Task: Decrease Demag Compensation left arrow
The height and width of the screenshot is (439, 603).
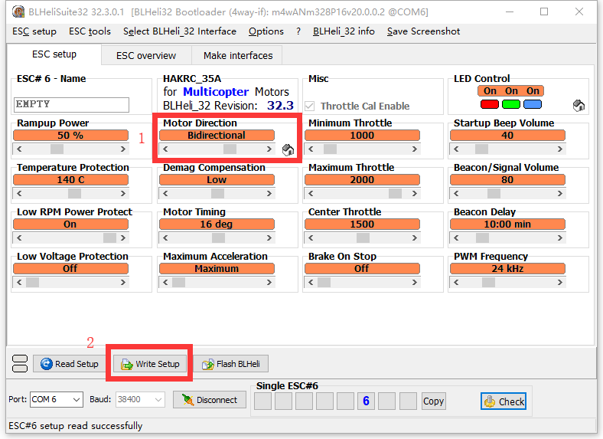Action: point(165,193)
